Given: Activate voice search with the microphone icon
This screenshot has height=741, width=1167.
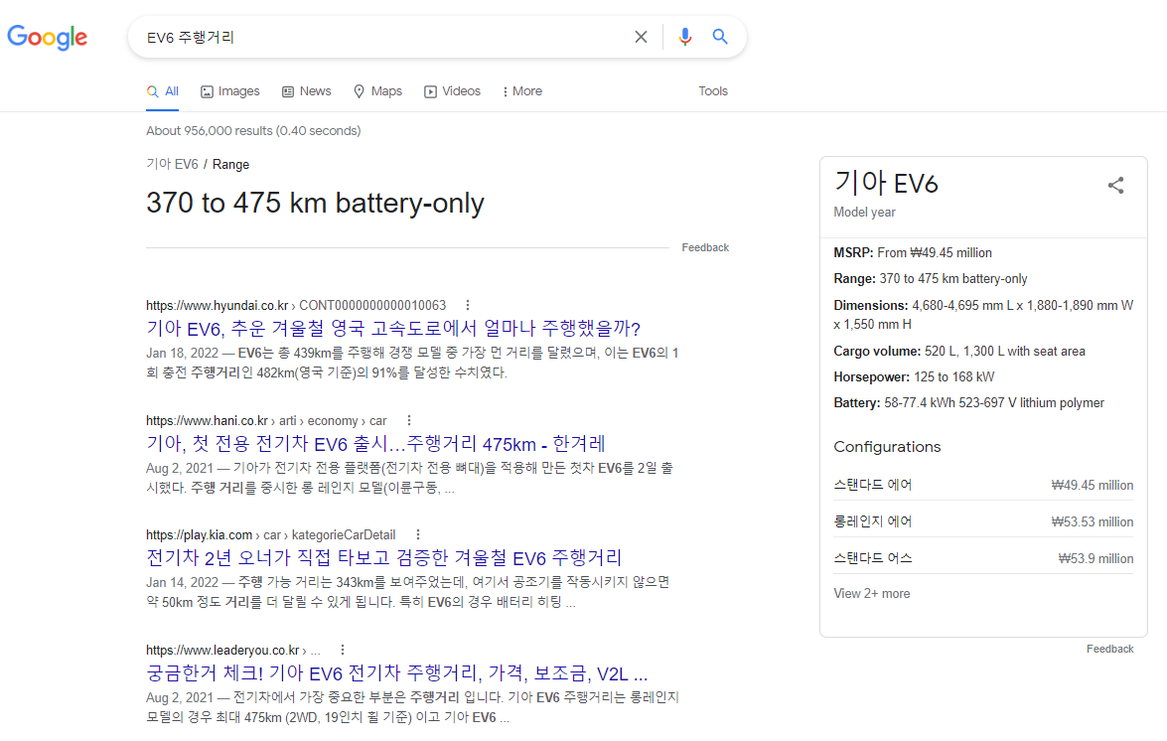Looking at the screenshot, I should point(684,36).
